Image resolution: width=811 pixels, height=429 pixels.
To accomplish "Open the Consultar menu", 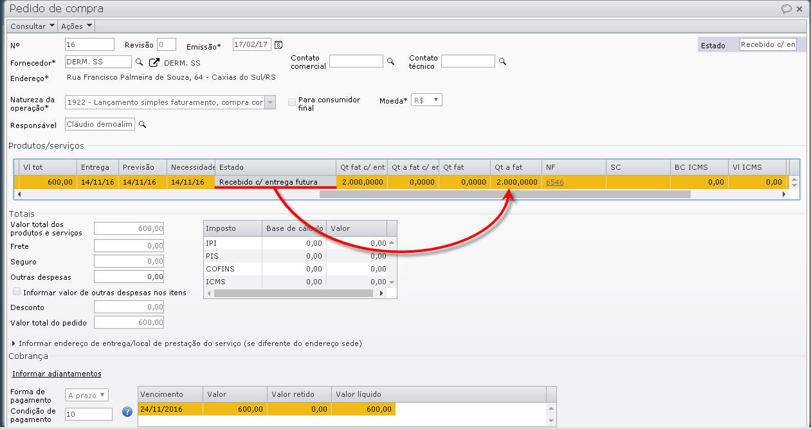I will click(x=32, y=26).
